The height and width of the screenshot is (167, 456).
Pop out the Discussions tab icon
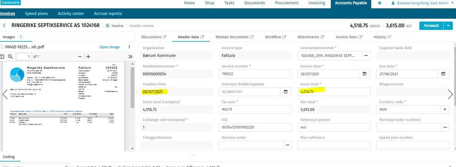tap(164, 37)
